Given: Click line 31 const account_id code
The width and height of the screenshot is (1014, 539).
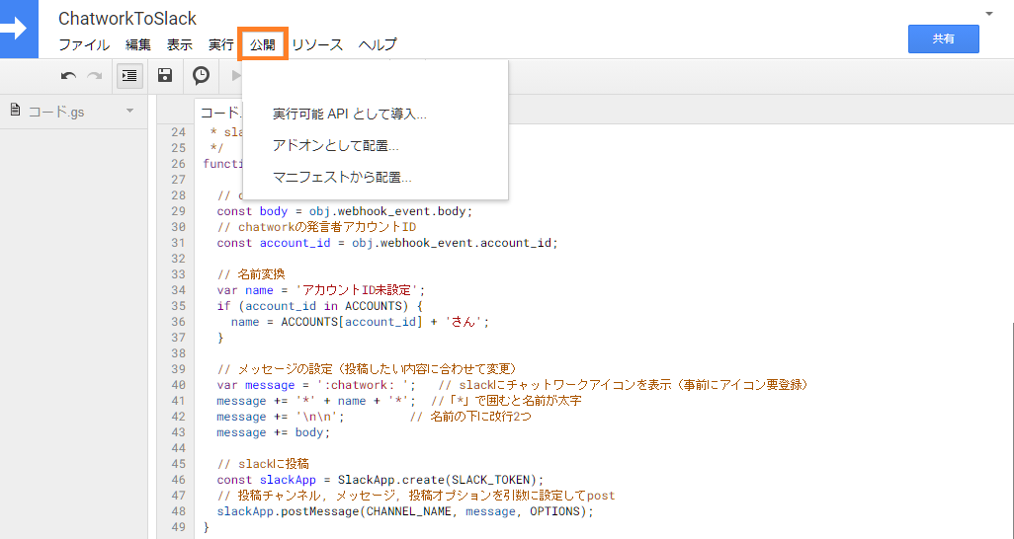Looking at the screenshot, I should (386, 243).
